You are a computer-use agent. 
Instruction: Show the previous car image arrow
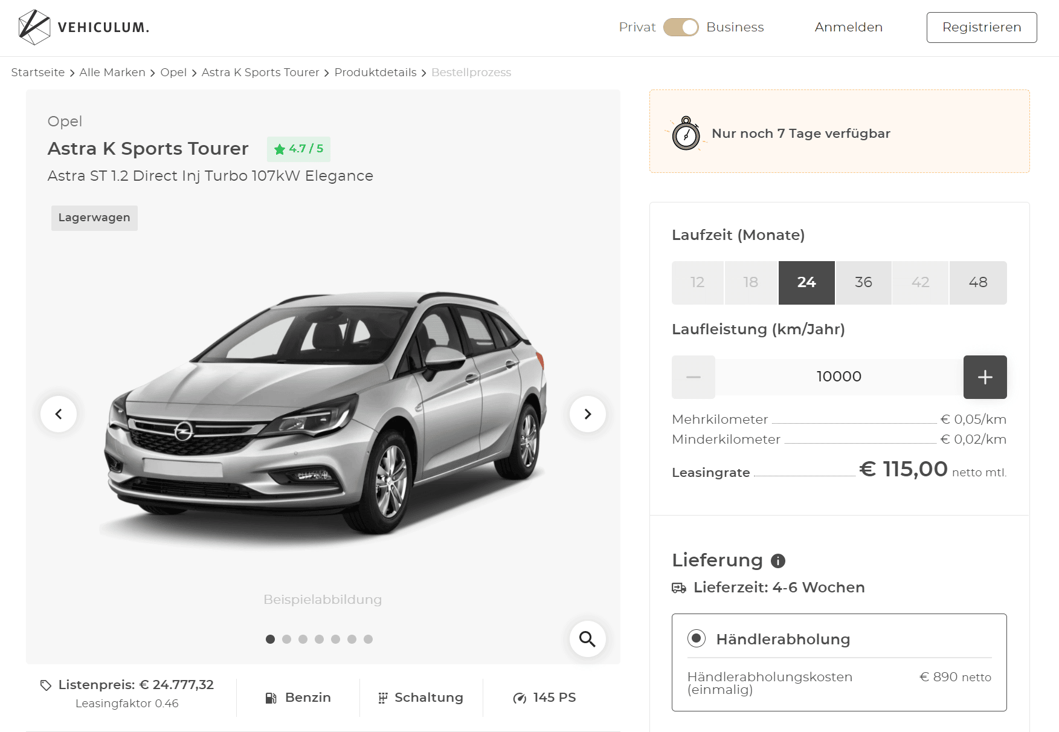coord(59,414)
